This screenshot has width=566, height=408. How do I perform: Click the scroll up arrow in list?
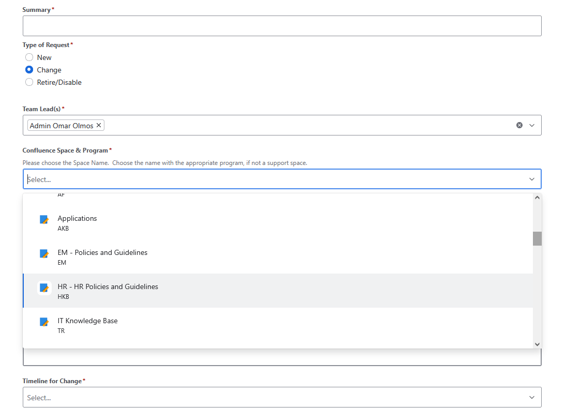coord(537,198)
